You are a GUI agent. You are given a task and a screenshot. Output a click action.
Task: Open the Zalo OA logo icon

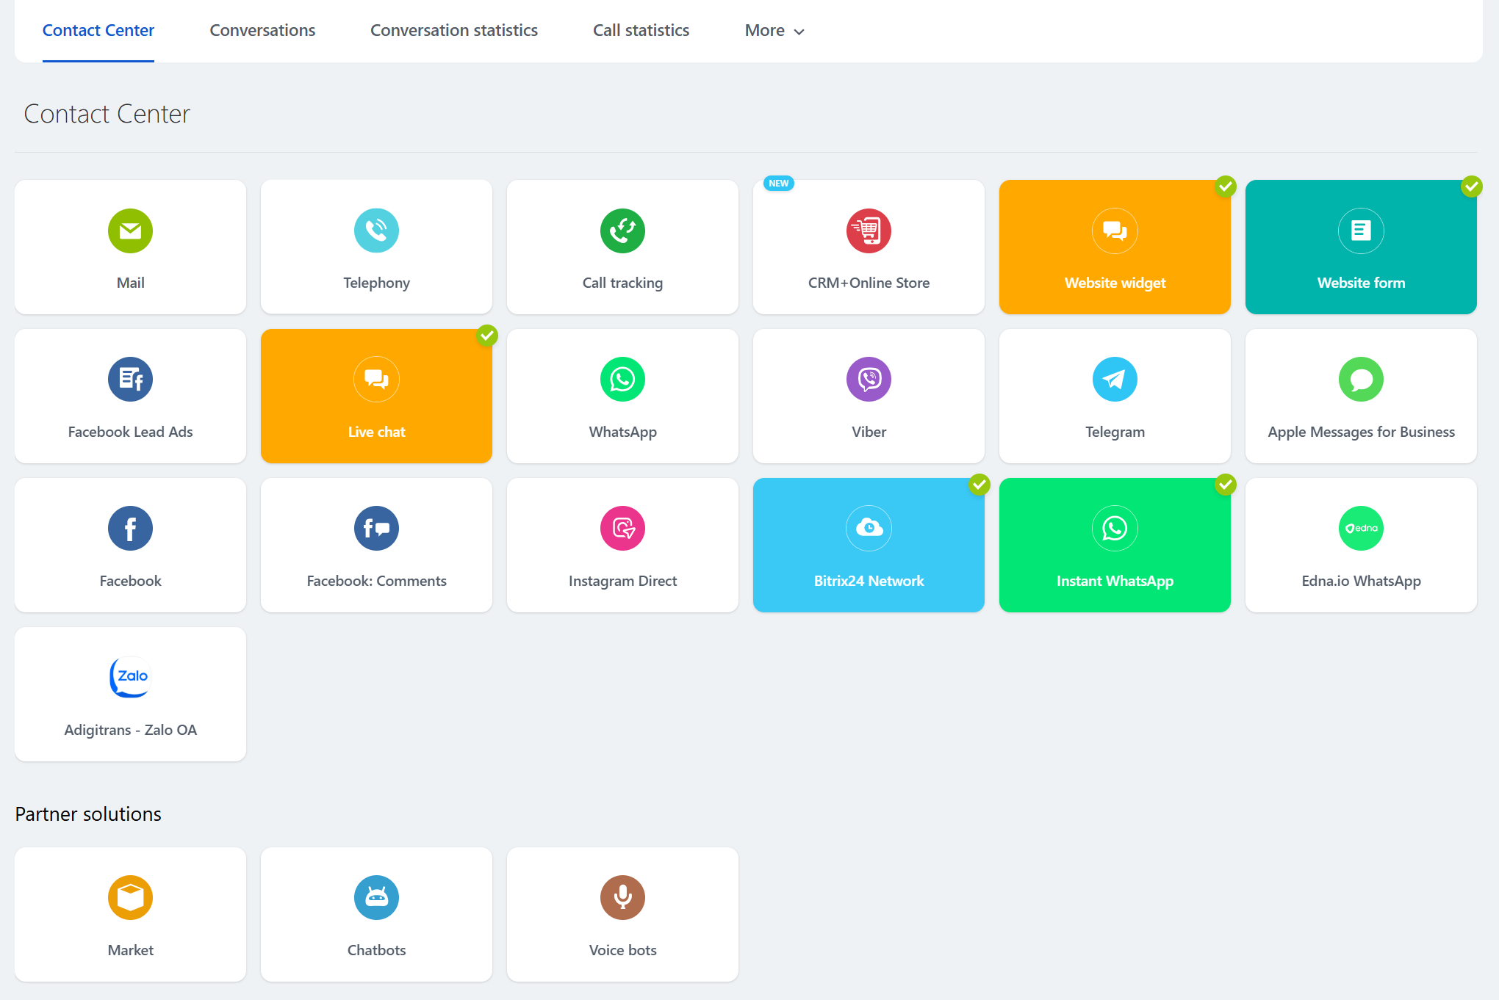[130, 677]
